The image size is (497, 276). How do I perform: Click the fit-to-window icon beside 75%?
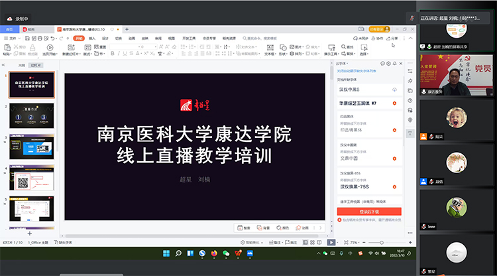(x=346, y=242)
